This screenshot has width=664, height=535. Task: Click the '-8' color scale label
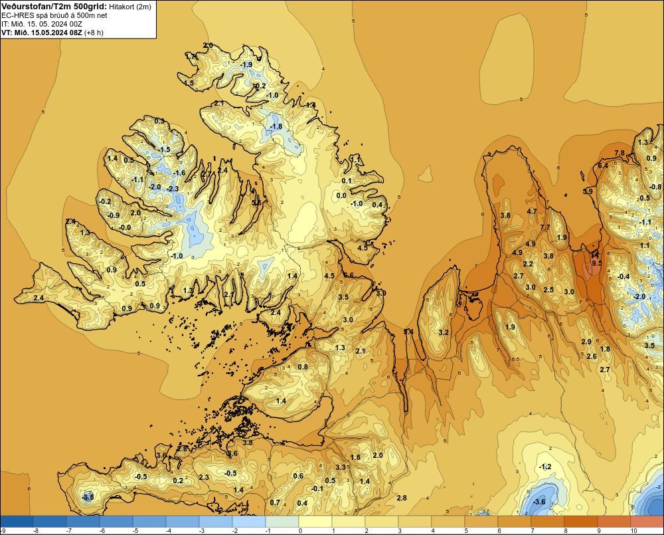click(37, 531)
